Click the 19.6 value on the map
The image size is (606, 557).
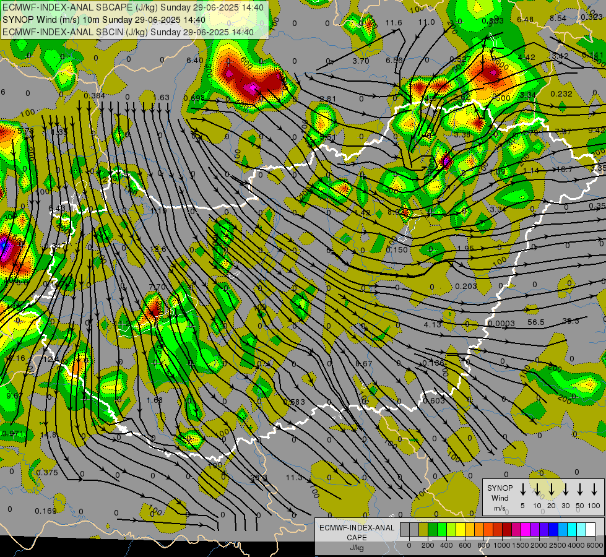coord(158,249)
